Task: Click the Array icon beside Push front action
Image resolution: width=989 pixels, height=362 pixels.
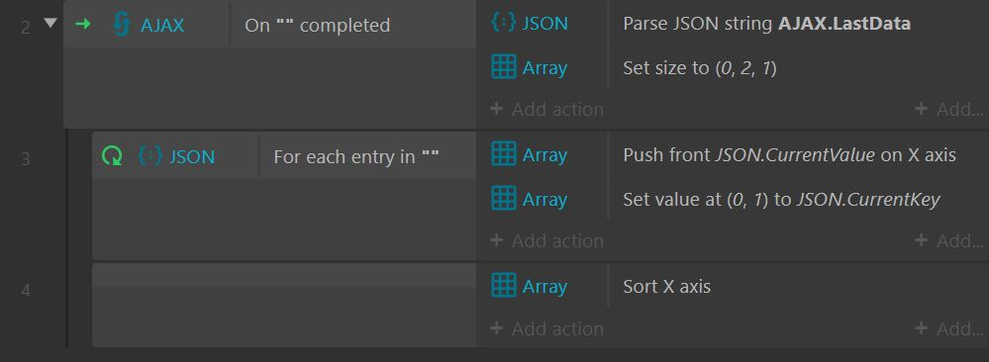Action: [x=503, y=154]
